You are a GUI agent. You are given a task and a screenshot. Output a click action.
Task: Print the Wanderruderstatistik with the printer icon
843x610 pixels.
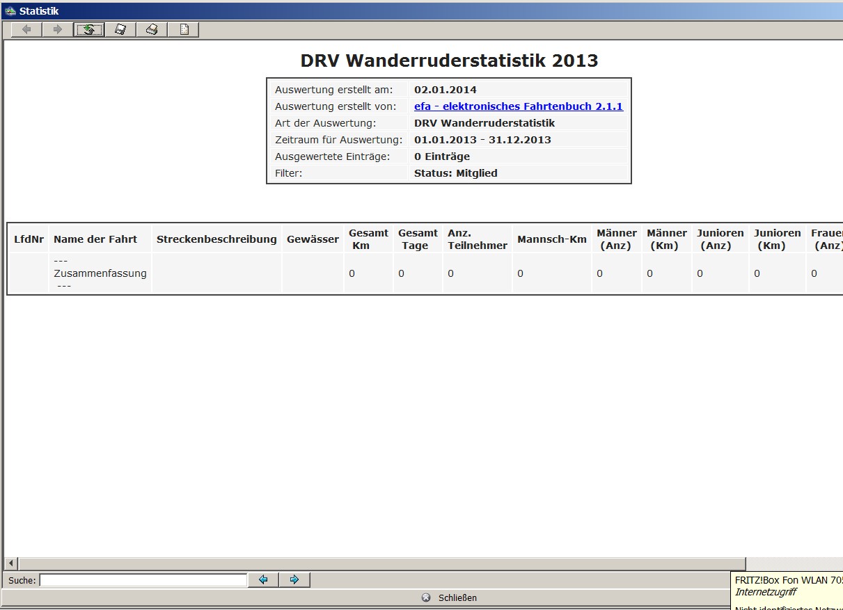[x=152, y=29]
